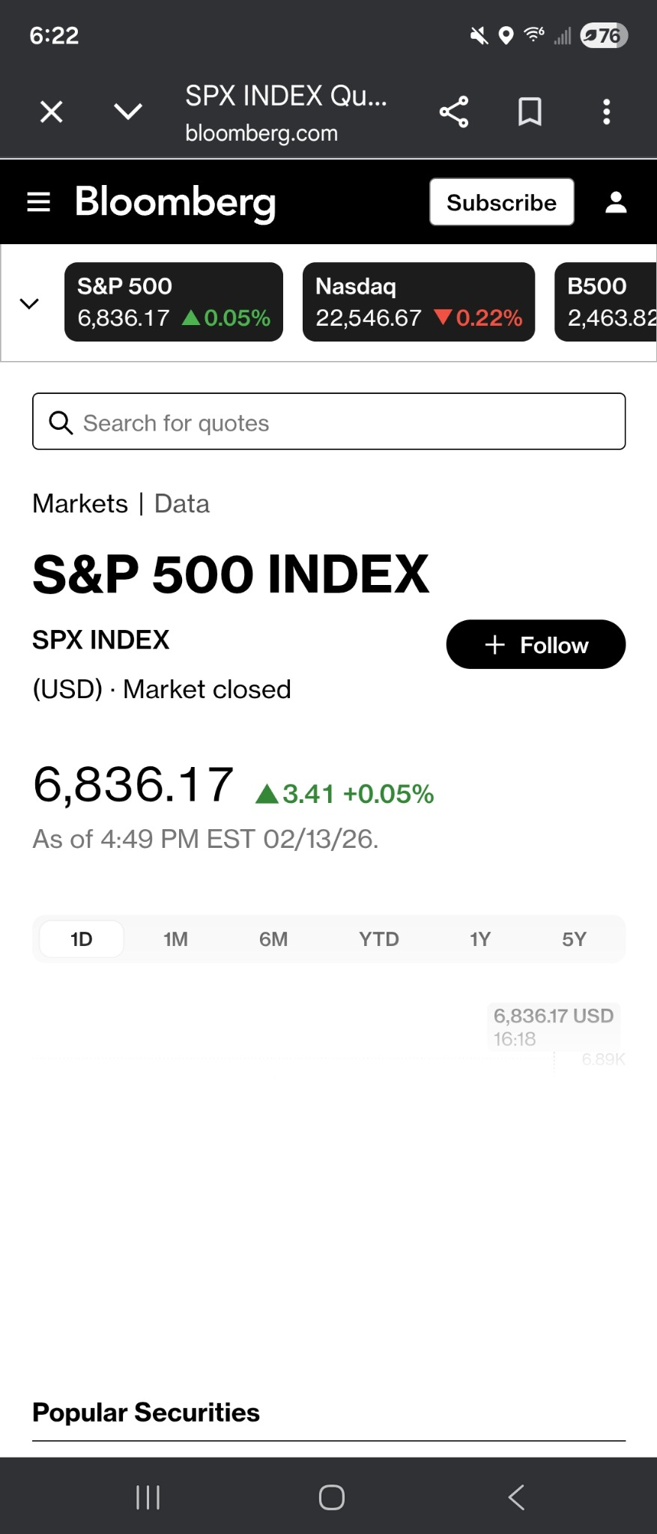Tap the Android home button
Viewport: 657px width, 1534px height.
[331, 1497]
